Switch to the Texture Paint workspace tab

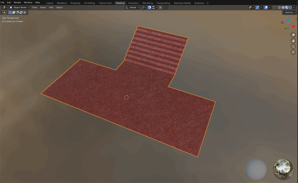point(105,3)
